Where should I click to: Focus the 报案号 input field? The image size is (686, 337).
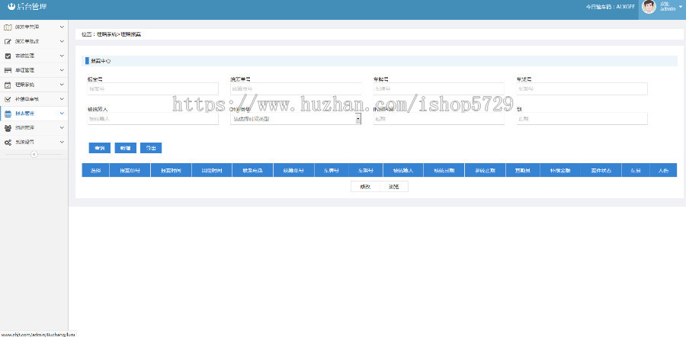152,89
